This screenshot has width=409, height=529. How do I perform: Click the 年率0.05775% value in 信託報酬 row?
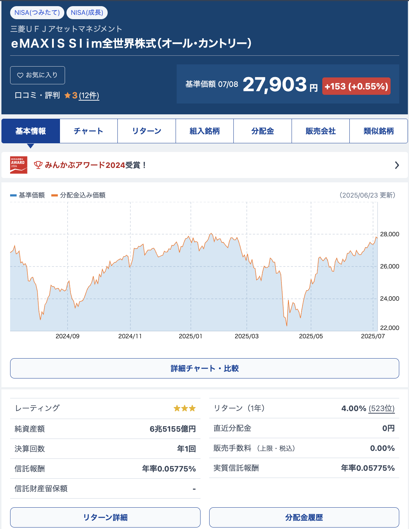pos(169,469)
